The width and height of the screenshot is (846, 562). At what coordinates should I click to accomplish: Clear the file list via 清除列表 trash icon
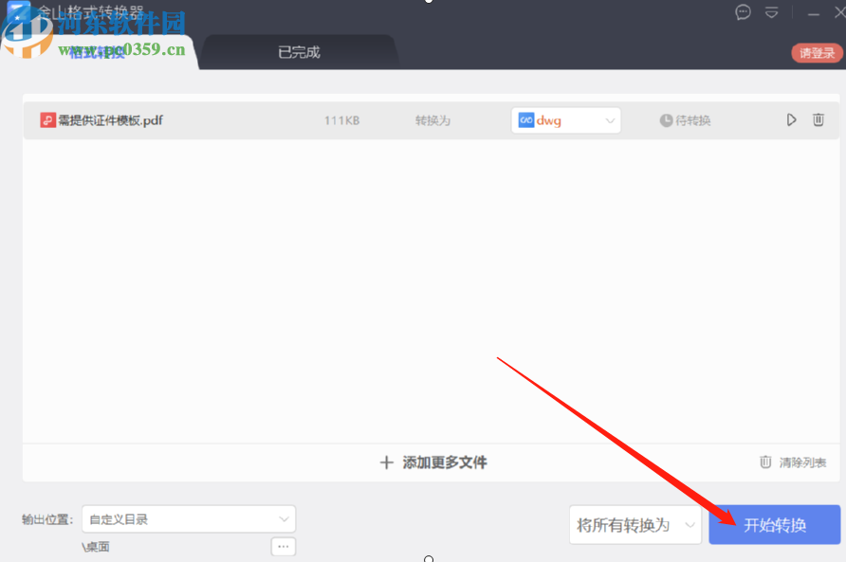(765, 462)
